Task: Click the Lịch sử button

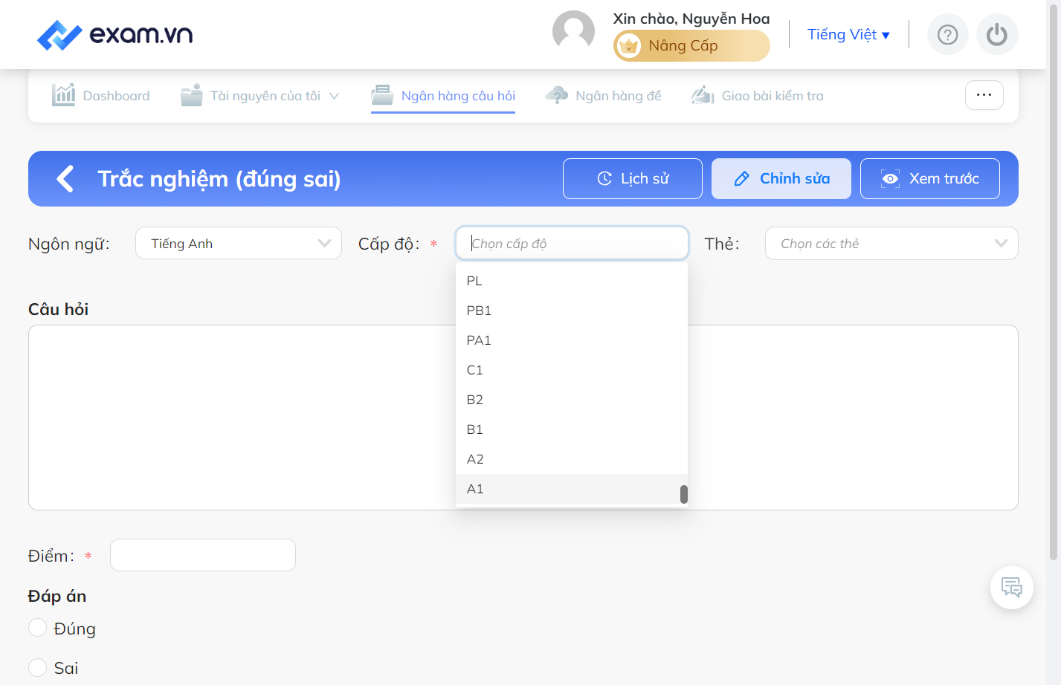Action: tap(633, 178)
